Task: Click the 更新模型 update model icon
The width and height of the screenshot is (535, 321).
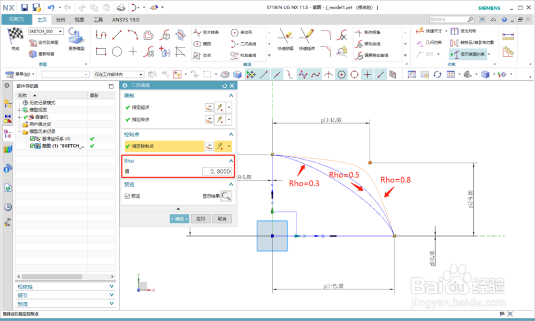Action: pos(76,36)
